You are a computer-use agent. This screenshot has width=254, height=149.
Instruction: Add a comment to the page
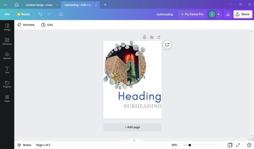point(167,45)
